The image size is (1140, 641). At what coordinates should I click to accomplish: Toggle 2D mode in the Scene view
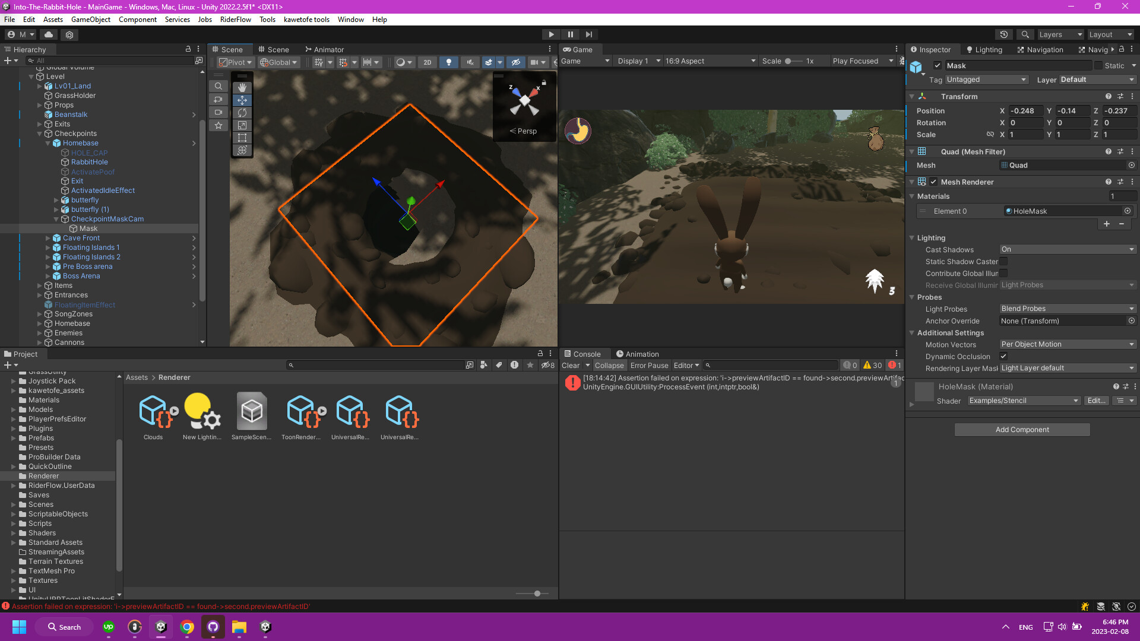(427, 62)
